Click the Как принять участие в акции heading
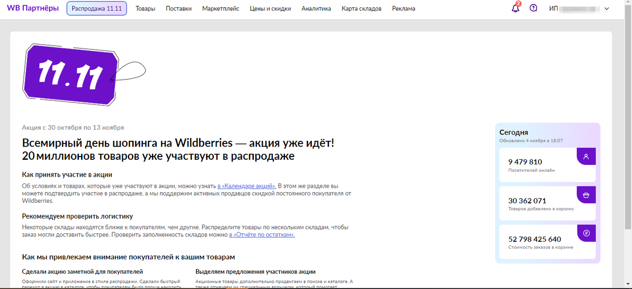This screenshot has height=289, width=632. point(67,174)
